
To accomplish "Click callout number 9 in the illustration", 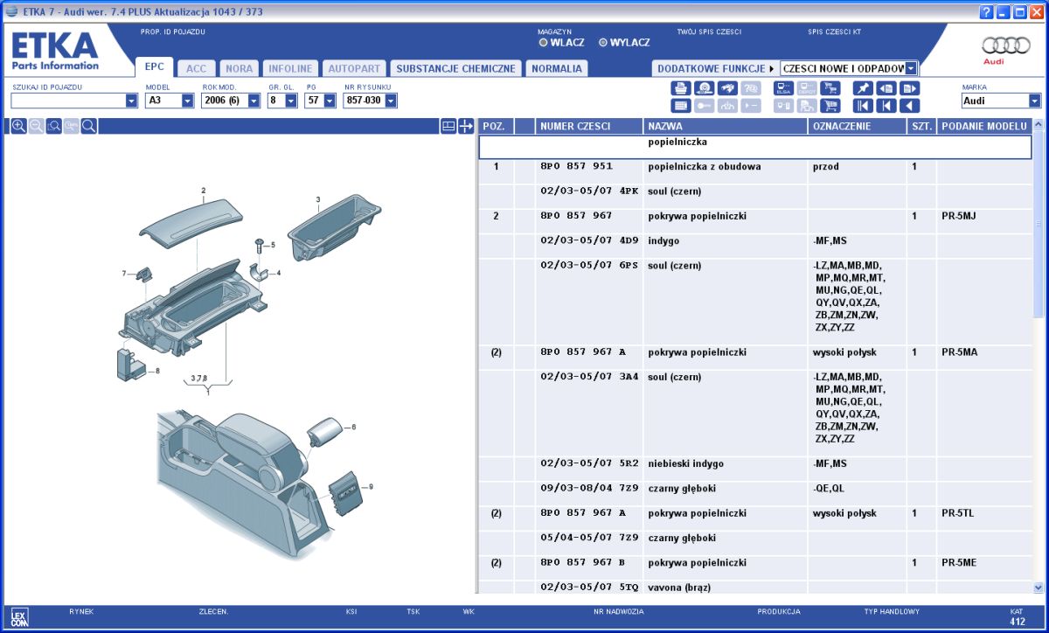I will (x=371, y=486).
